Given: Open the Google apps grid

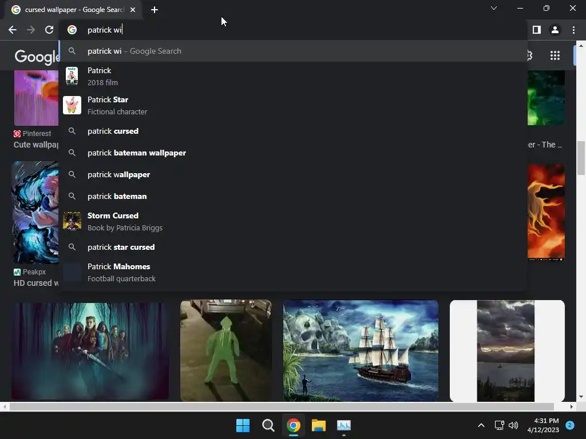Looking at the screenshot, I should 555,55.
